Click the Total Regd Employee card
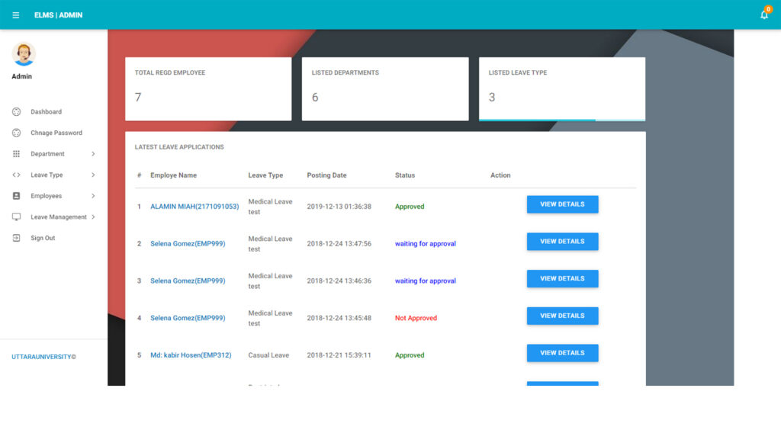The image size is (781, 446). click(x=208, y=88)
